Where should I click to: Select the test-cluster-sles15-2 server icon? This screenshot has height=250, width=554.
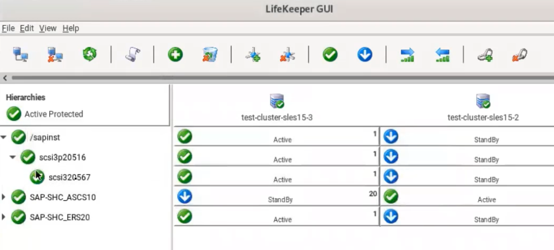[x=483, y=101]
